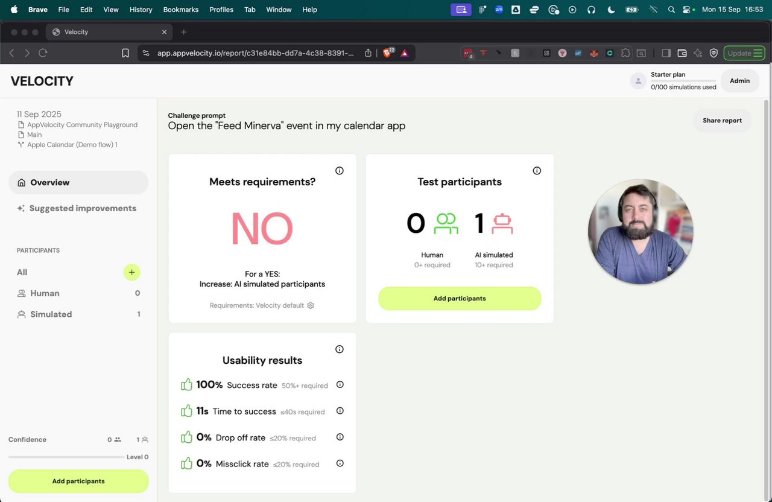772x502 pixels.
Task: Click the address bar URL field
Action: pos(256,53)
